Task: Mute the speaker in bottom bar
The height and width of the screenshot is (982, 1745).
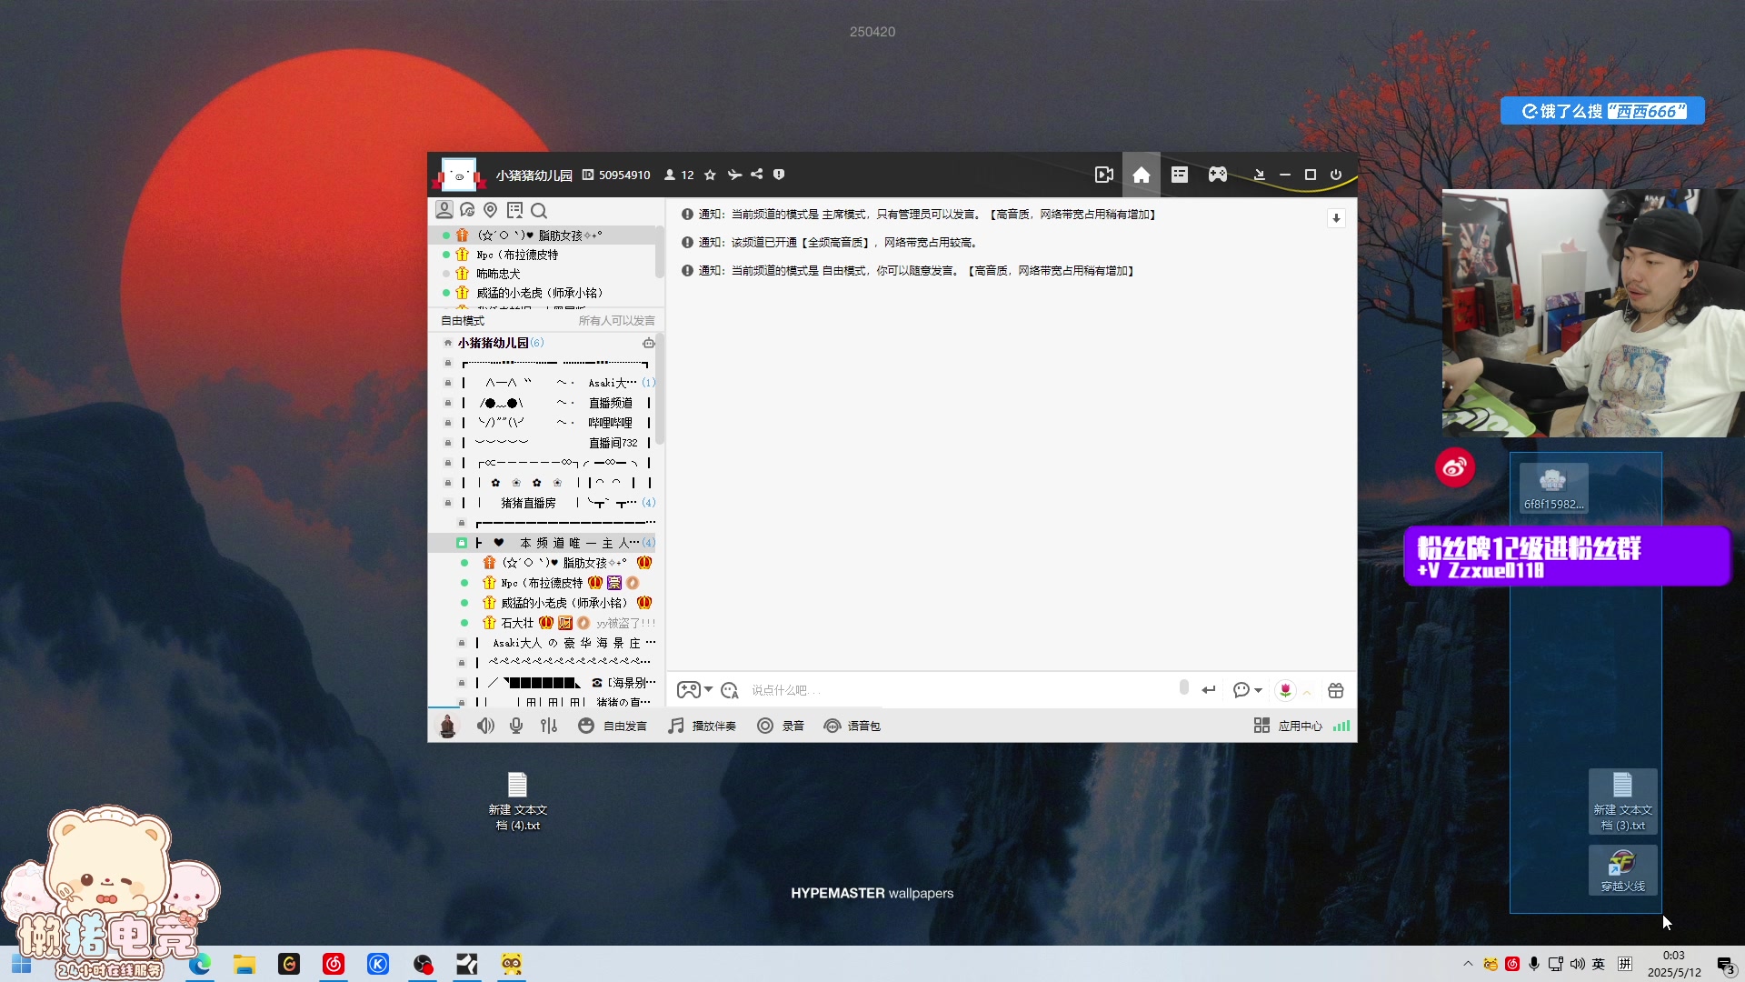Action: pos(485,726)
